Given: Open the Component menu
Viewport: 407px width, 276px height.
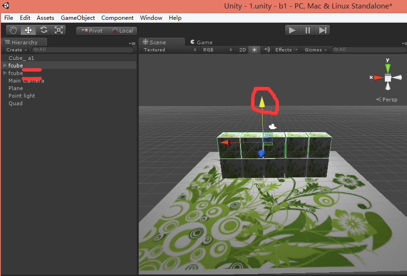Looking at the screenshot, I should [117, 18].
